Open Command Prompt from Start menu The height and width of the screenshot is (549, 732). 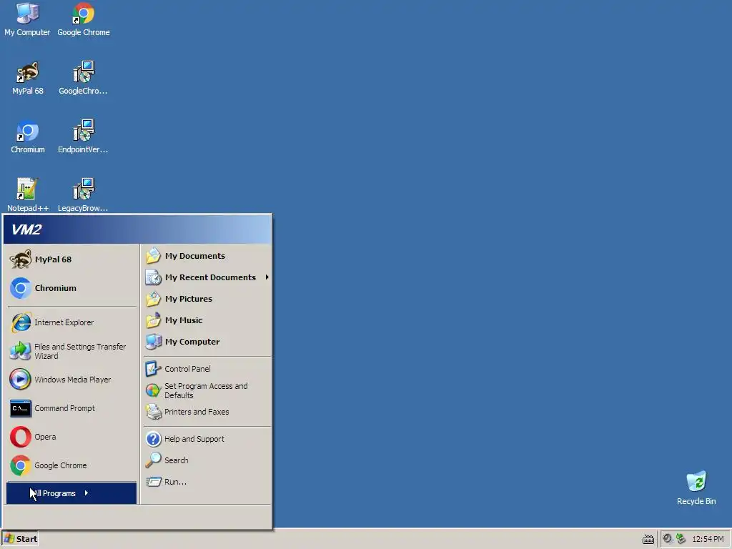(72, 408)
